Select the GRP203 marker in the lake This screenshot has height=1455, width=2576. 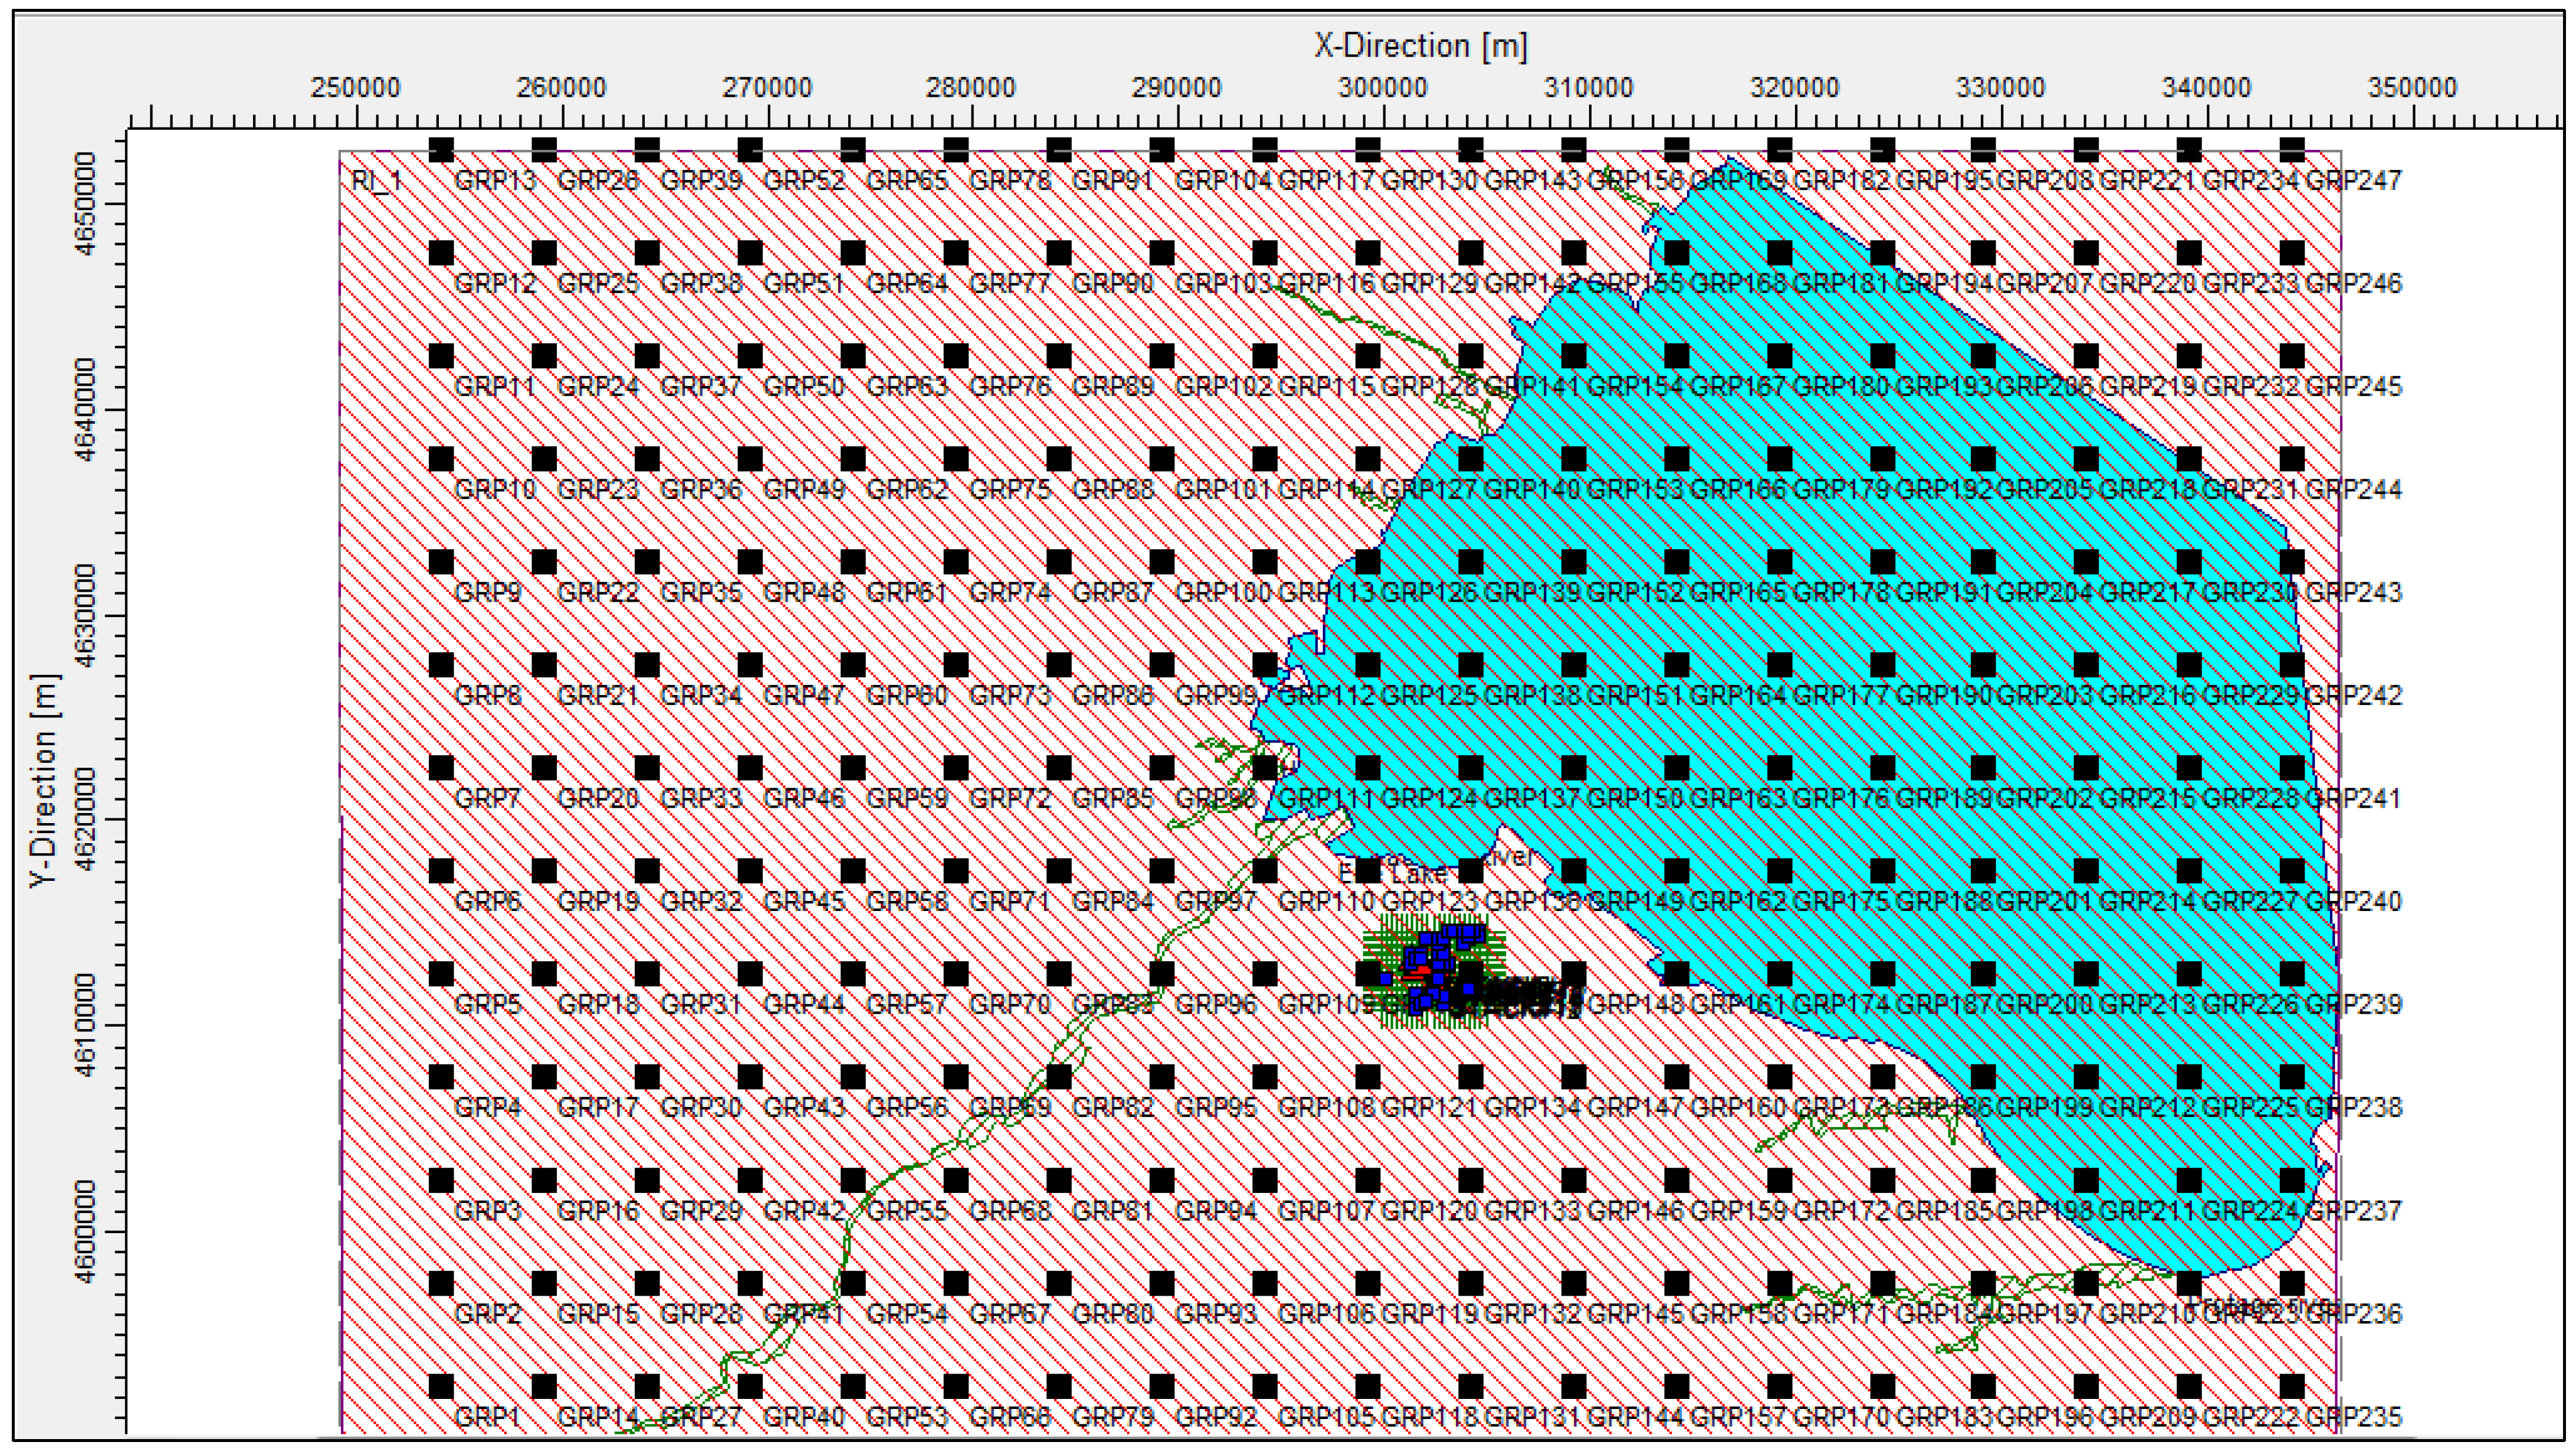pyautogui.click(x=1984, y=665)
